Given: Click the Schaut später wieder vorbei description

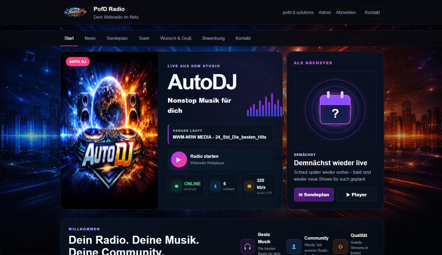Looking at the screenshot, I should (332, 176).
